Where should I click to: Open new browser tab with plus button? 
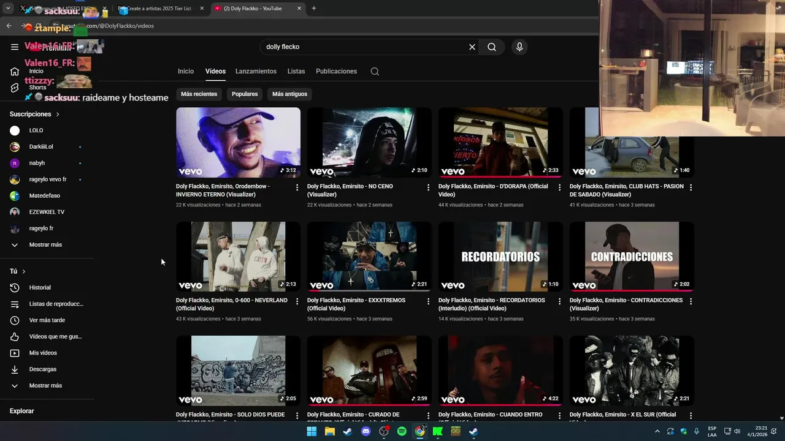coord(314,8)
